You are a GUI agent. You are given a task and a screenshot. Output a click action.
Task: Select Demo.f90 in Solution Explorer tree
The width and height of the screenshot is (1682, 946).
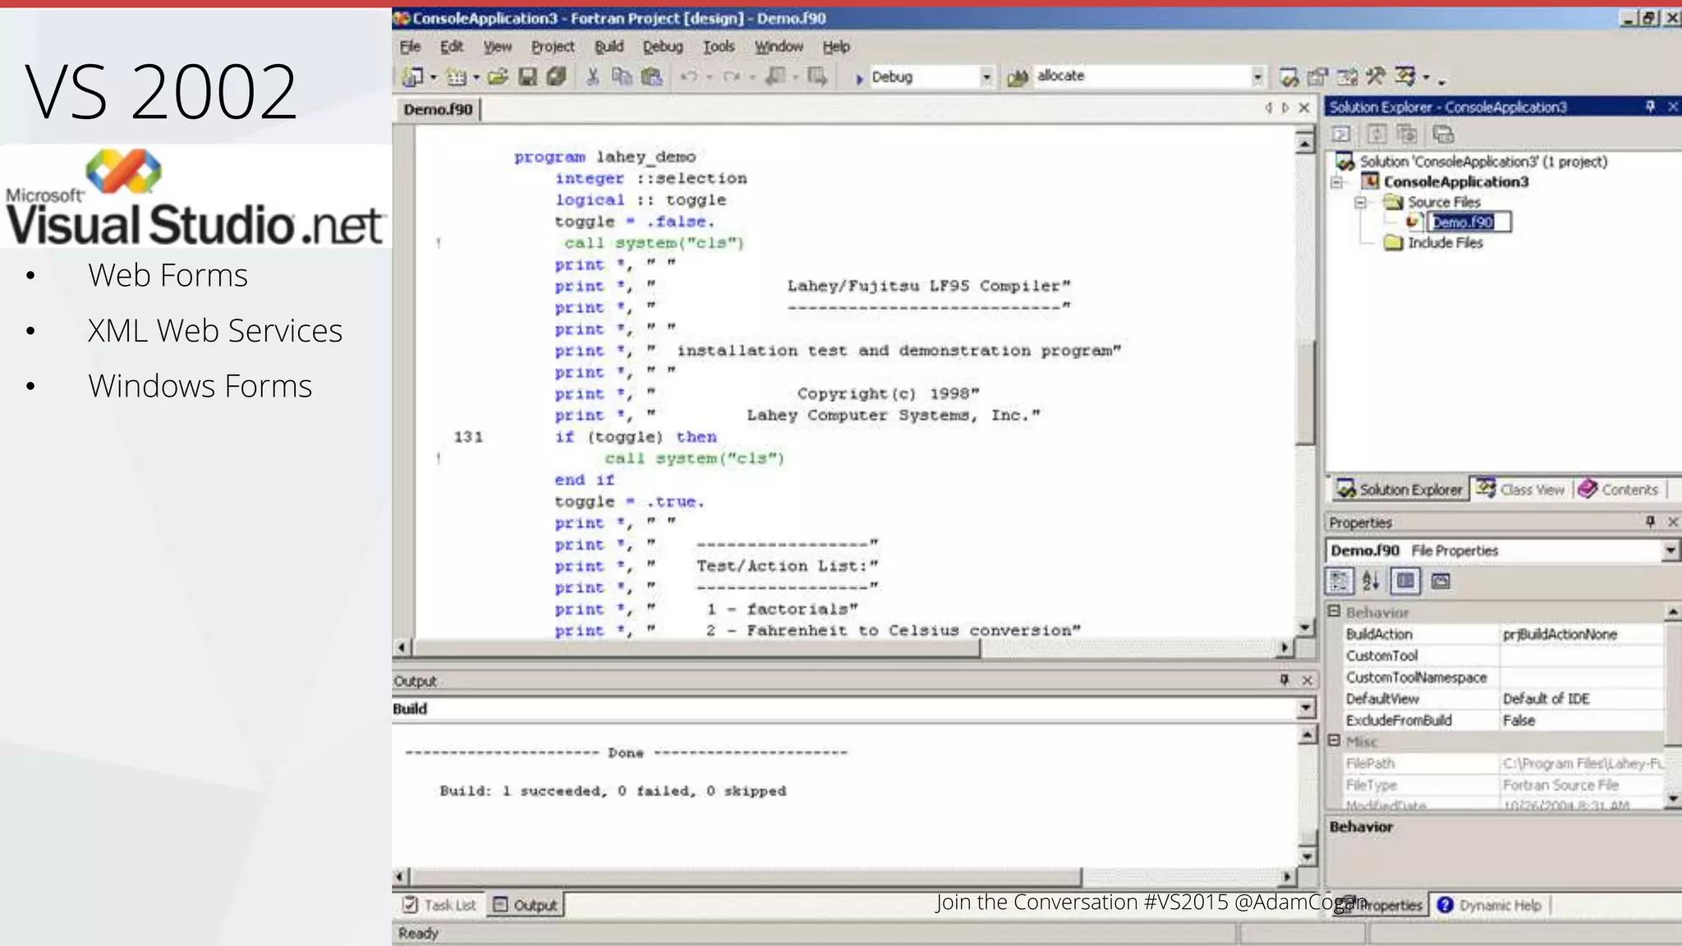pos(1470,223)
